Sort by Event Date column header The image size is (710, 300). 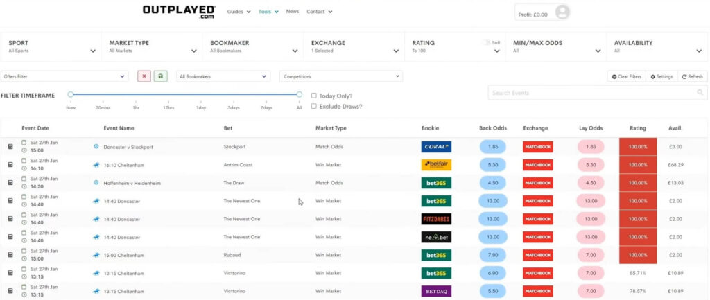tap(35, 128)
